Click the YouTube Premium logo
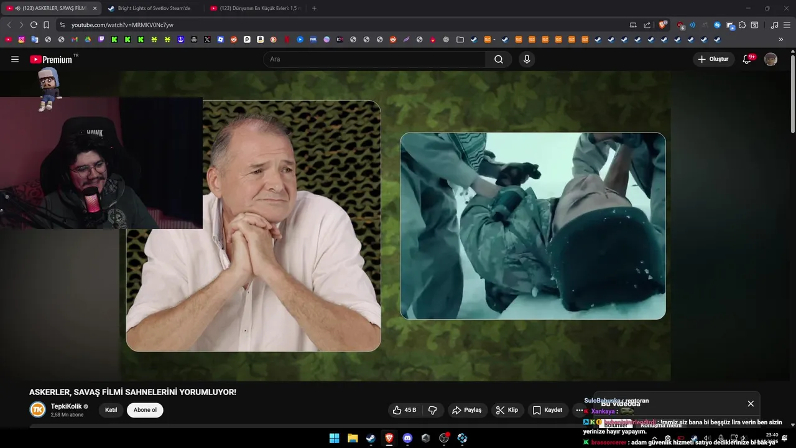796x448 pixels. 51,59
